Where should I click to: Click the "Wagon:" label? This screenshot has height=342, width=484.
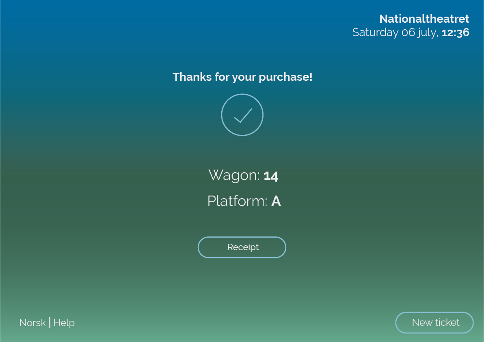[x=234, y=175]
